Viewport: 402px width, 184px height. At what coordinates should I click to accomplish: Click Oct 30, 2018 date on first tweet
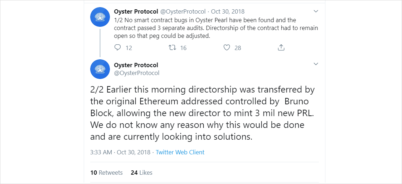228,11
